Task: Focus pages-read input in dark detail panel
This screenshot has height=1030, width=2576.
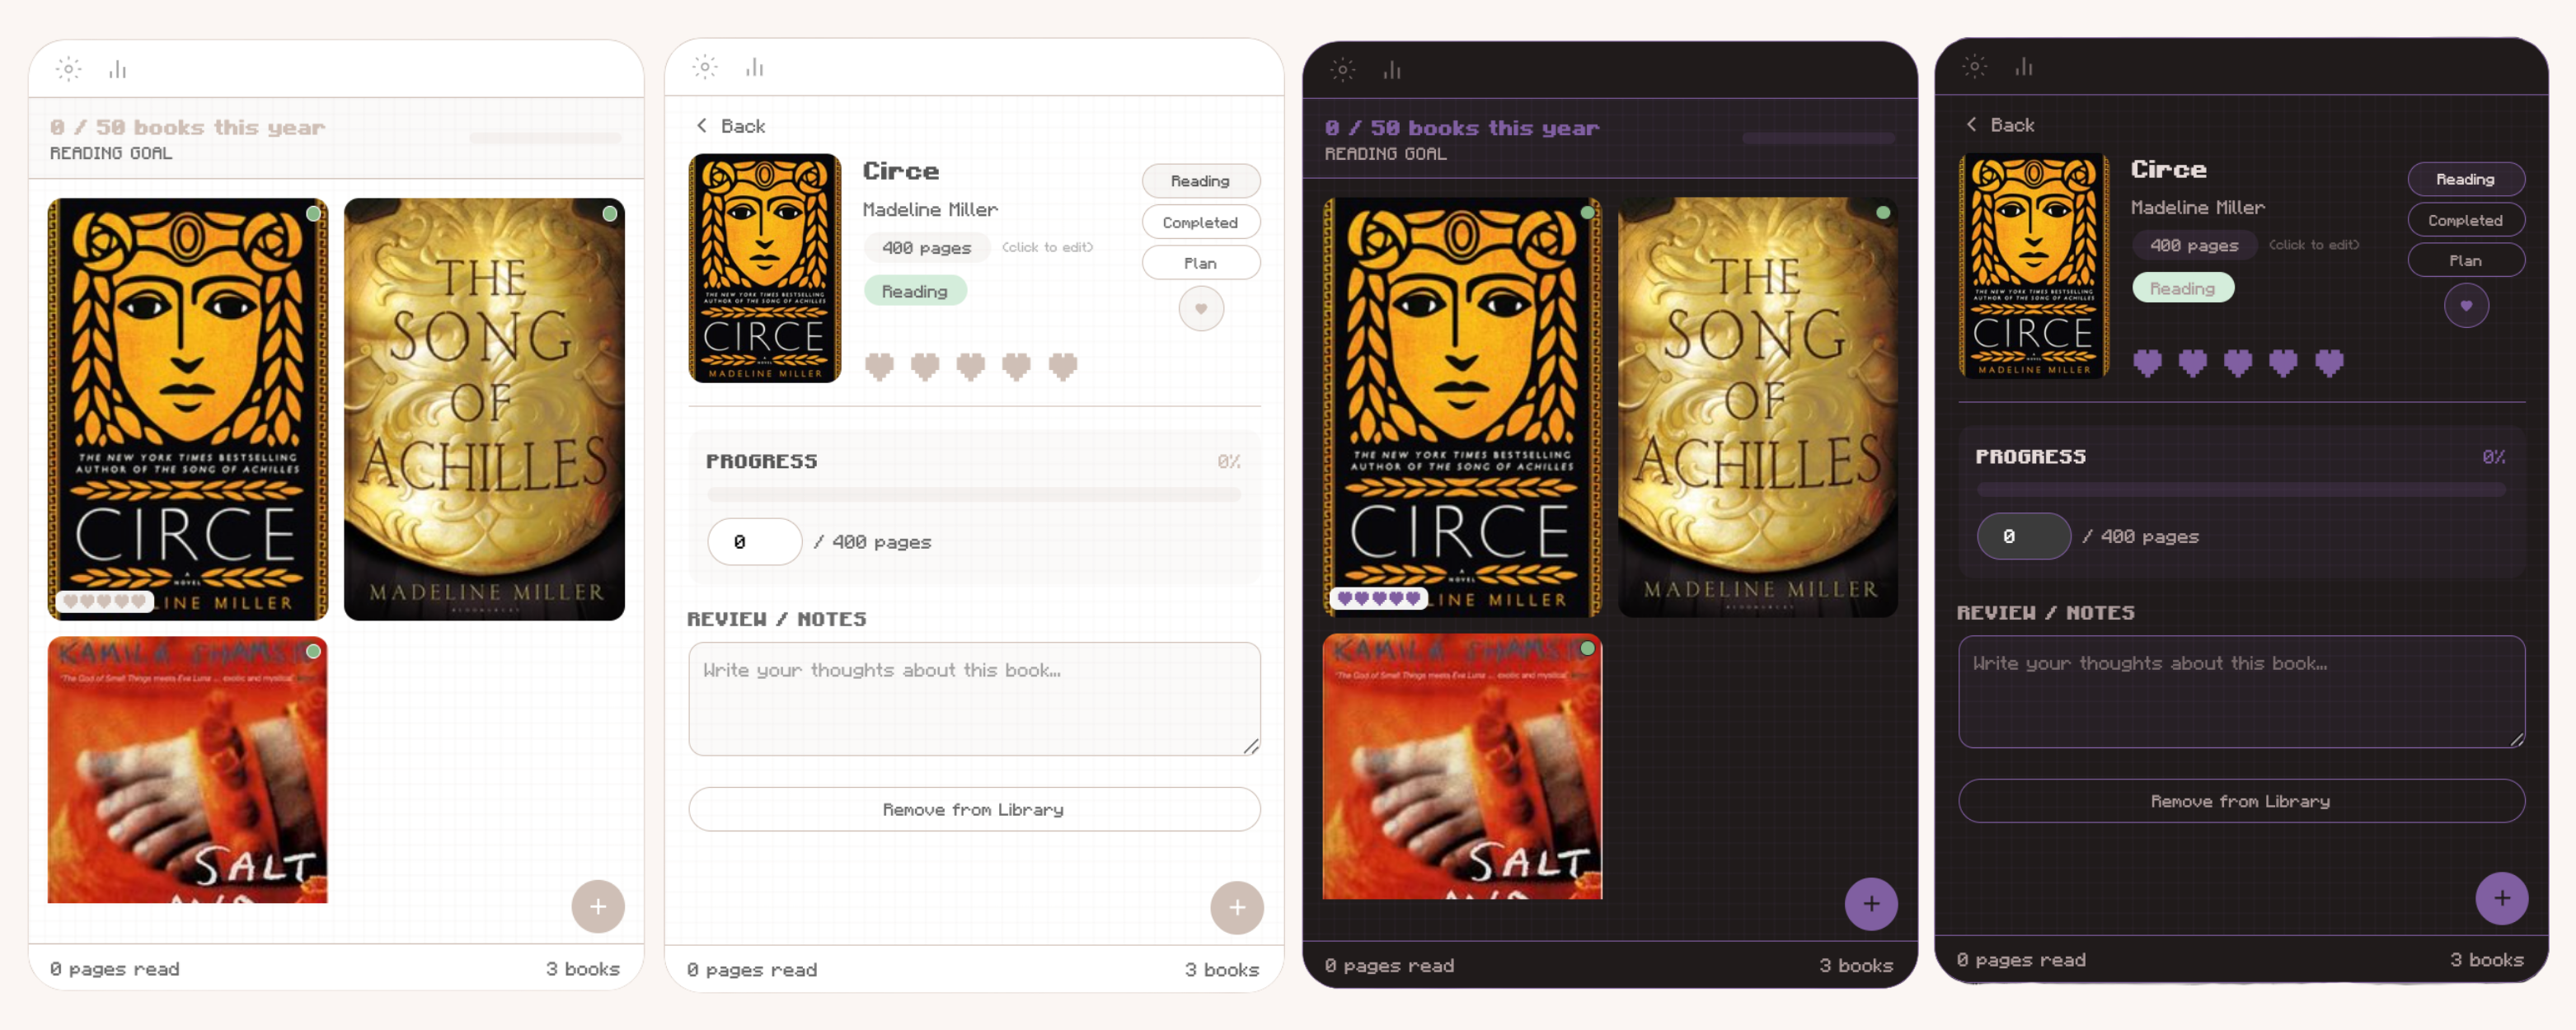Action: point(2024,537)
